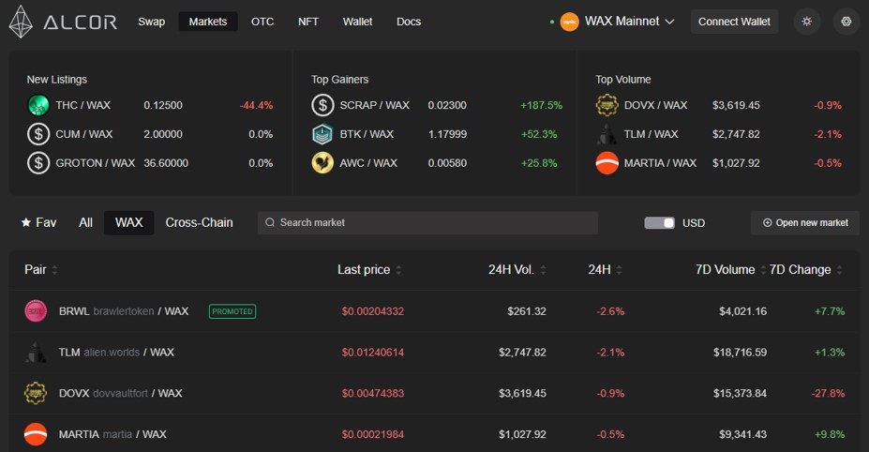Click MARTIA icon in Top Volume
This screenshot has width=869, height=452.
coord(607,163)
